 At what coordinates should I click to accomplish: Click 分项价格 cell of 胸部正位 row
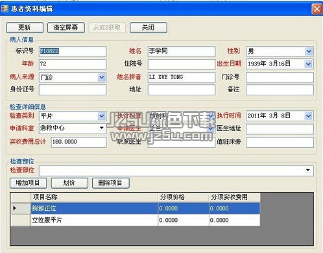(184, 208)
